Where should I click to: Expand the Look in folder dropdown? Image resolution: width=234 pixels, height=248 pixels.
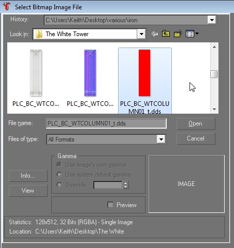(141, 34)
